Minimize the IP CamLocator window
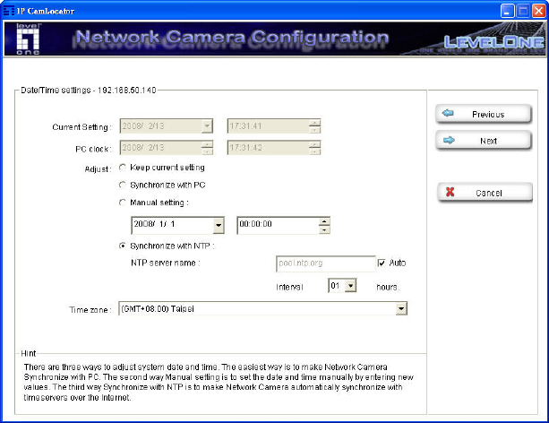This screenshot has height=423, width=549. [x=507, y=11]
